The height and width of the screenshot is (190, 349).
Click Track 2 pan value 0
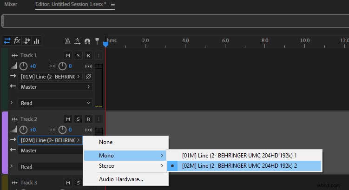click(70, 130)
